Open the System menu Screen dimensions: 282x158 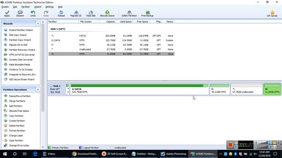5,7
